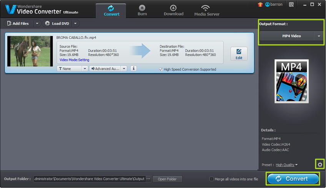
Task: Start conversion with Convert button
Action: [x=293, y=179]
